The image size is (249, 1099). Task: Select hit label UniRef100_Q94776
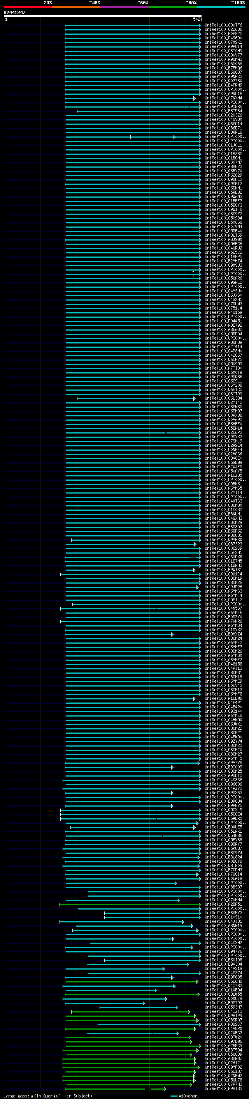coord(223,951)
